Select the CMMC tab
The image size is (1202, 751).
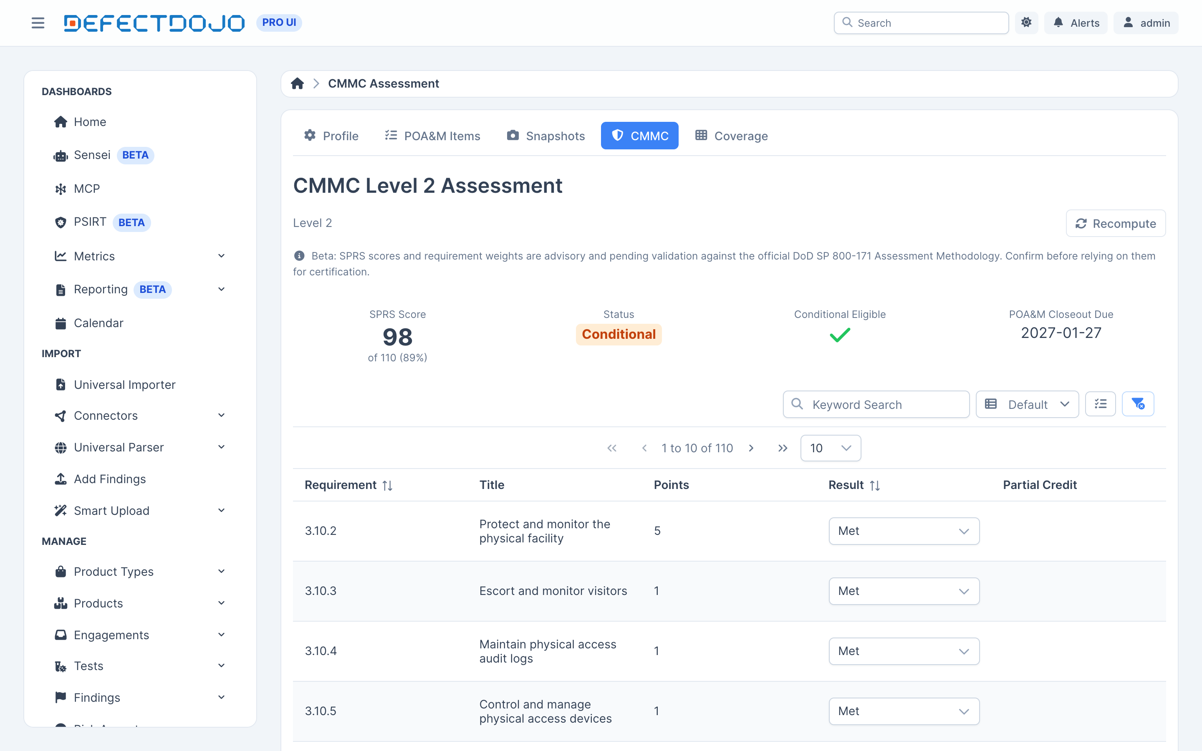click(x=639, y=136)
